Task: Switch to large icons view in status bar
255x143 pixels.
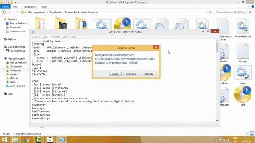Action: click(x=252, y=134)
